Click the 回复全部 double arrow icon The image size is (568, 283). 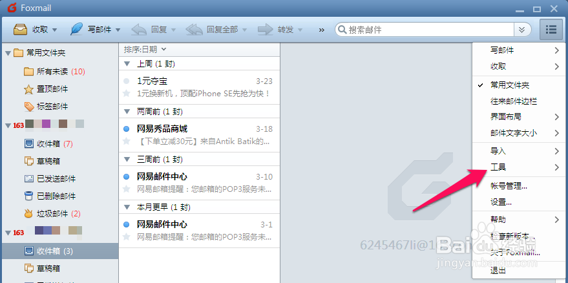194,30
